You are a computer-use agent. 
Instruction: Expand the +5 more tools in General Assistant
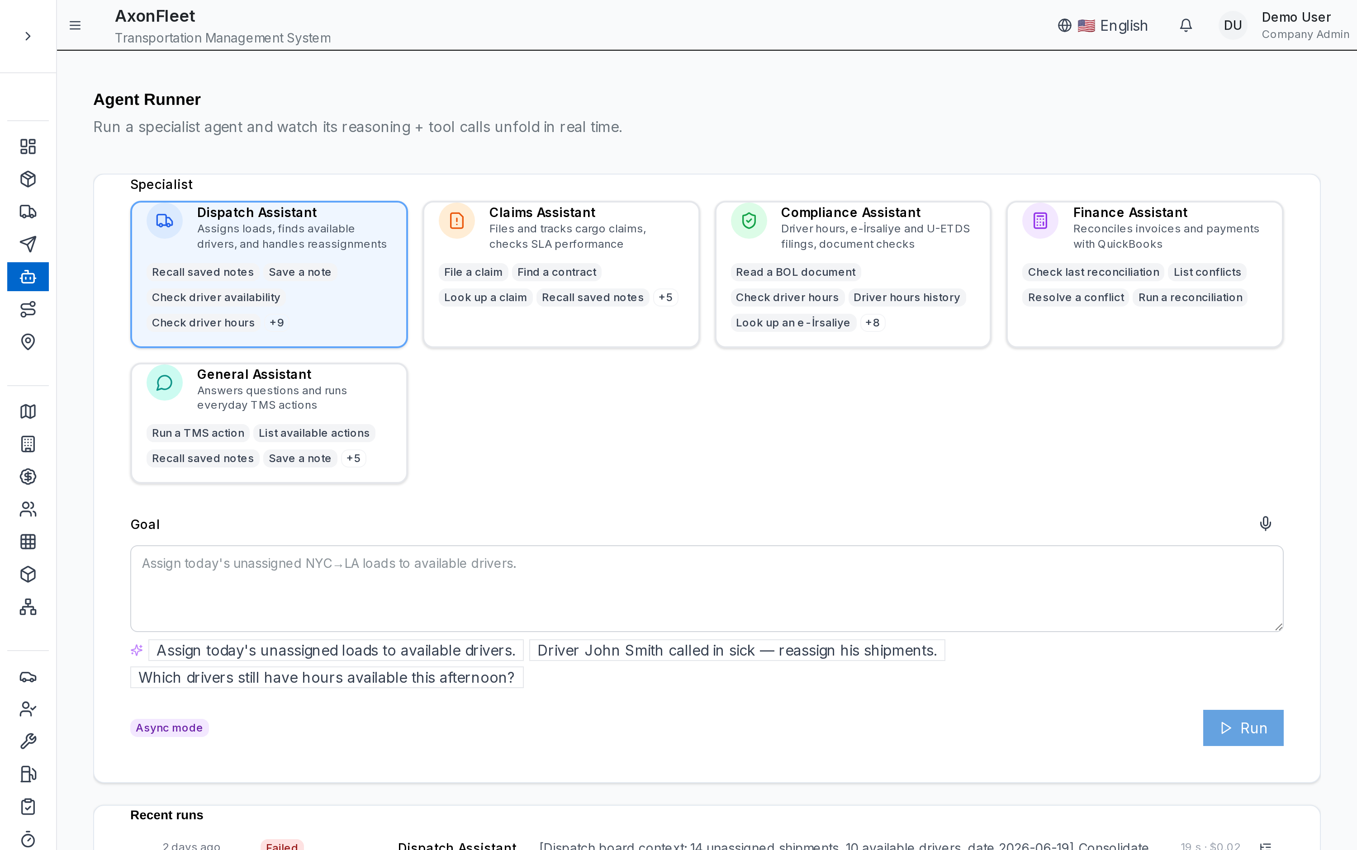pos(353,458)
